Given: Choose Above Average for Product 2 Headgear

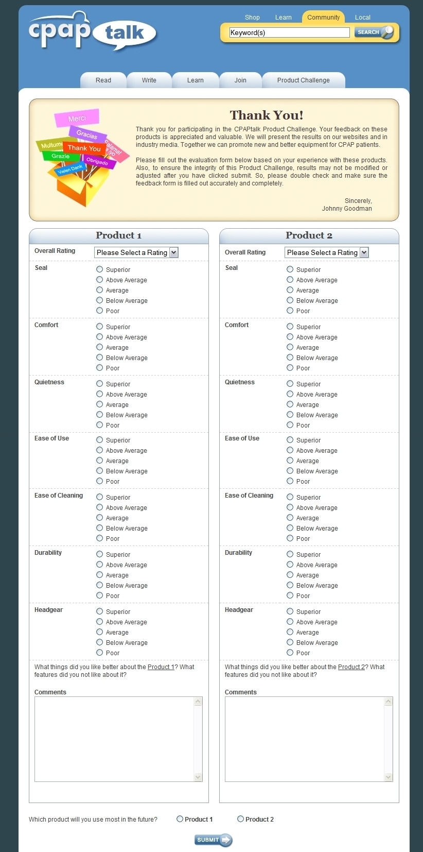Looking at the screenshot, I should coord(290,622).
